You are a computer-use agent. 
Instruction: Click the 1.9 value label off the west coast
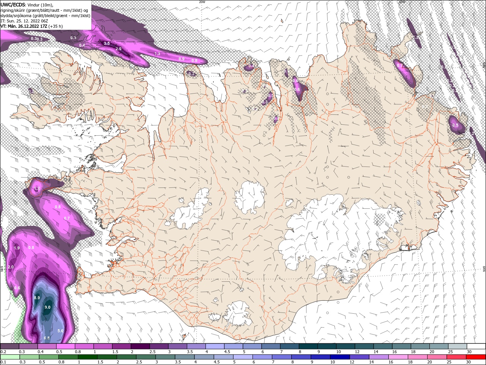[x=17, y=248]
